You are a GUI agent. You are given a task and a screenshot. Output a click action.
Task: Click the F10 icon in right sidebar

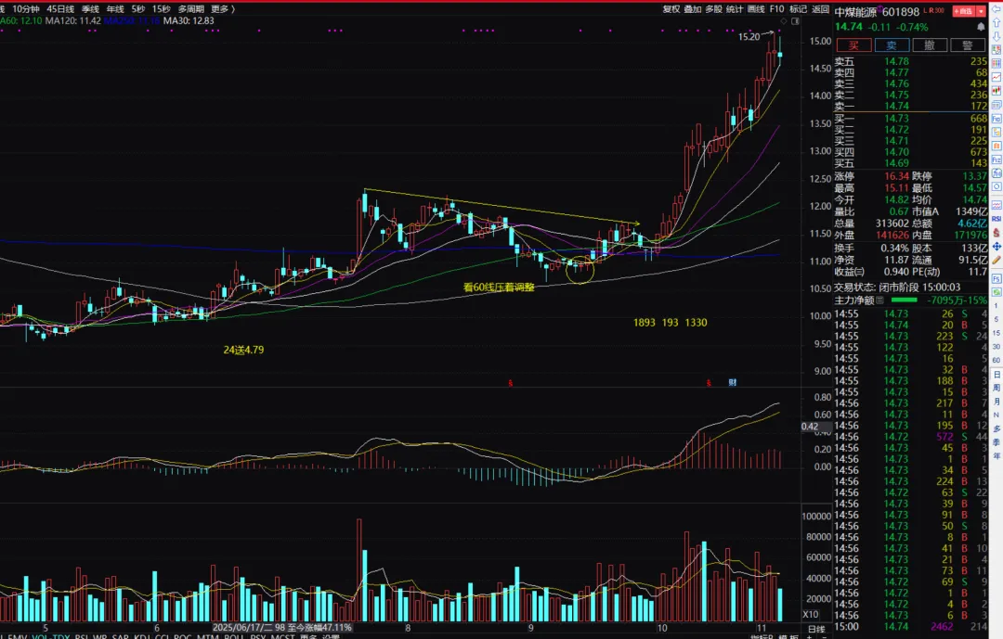click(x=996, y=119)
